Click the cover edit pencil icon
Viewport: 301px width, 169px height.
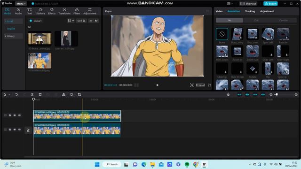[x=28, y=131]
